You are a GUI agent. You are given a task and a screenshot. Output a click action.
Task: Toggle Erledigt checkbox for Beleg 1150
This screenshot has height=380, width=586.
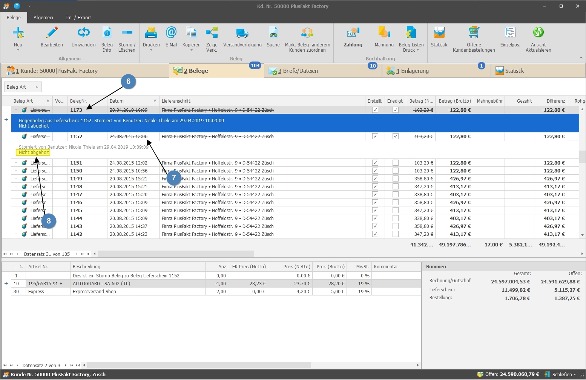(395, 171)
